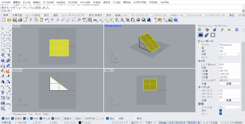
Task: Click the light bulb hide-objects icon
Action: point(117,20)
